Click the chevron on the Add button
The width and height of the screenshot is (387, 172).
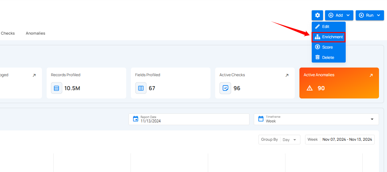[348, 15]
